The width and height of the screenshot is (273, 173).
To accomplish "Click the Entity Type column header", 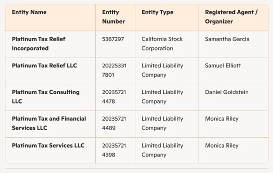I will pos(157,12).
